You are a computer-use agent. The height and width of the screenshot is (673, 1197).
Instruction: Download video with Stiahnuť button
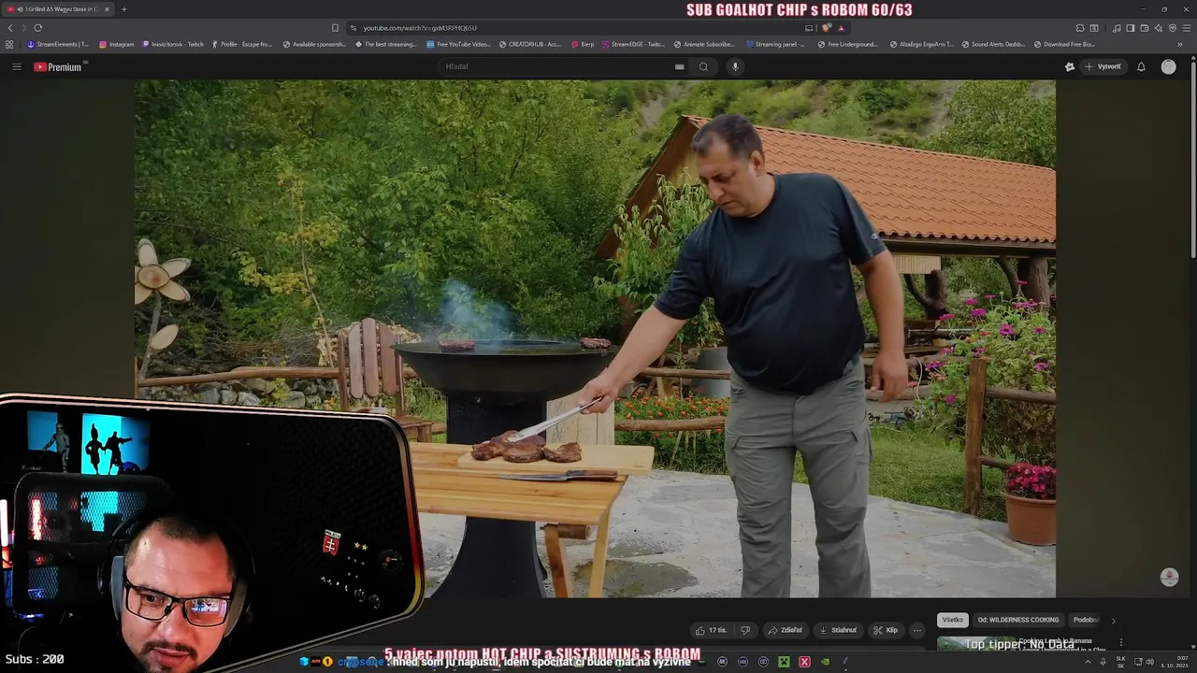click(838, 630)
